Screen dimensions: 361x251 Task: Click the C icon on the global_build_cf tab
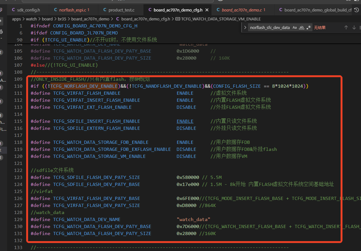[x=281, y=10]
